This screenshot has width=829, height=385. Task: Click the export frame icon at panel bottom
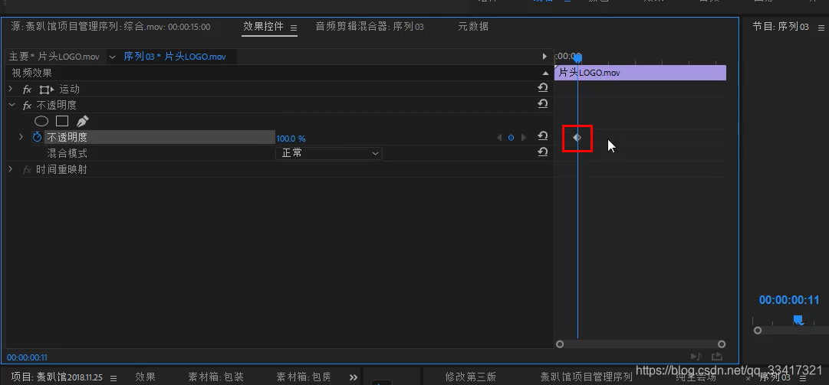[717, 357]
